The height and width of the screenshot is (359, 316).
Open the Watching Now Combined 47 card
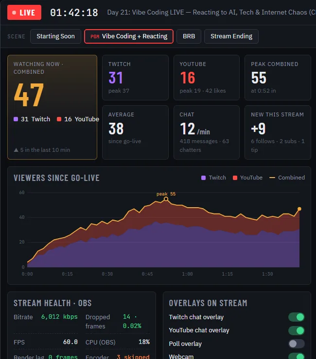(53, 107)
